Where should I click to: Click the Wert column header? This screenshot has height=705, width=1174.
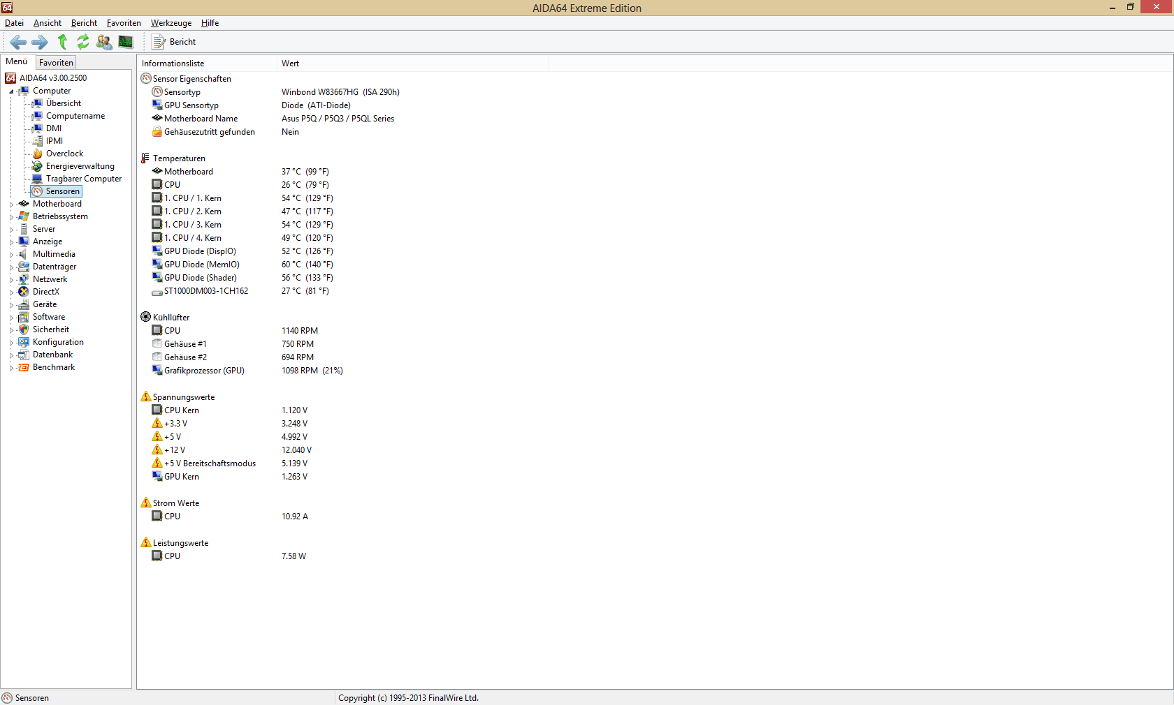pyautogui.click(x=412, y=64)
